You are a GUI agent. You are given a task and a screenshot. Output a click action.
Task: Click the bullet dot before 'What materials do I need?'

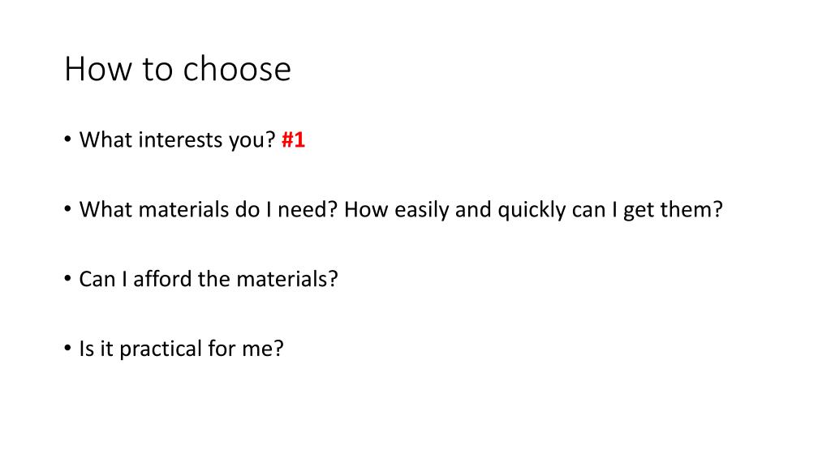(67, 209)
